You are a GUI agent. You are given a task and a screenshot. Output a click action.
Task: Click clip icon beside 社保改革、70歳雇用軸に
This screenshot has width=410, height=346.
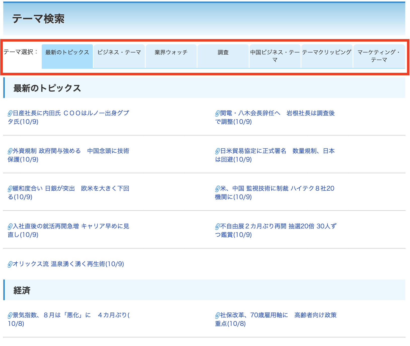[x=218, y=315]
